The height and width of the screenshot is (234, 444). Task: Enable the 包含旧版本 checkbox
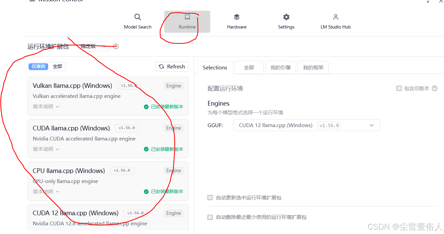point(399,89)
